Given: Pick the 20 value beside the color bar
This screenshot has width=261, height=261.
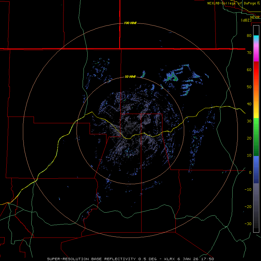Looking at the screenshot, I should [x=249, y=138].
